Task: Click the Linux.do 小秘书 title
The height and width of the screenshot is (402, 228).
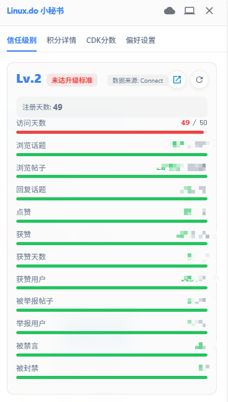Action: coord(35,11)
